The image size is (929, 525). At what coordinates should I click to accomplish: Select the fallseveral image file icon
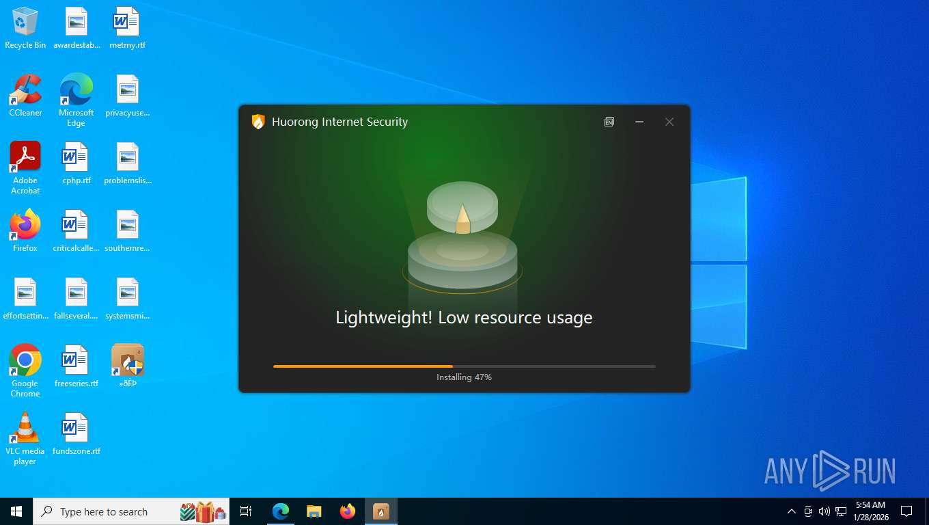tap(77, 299)
